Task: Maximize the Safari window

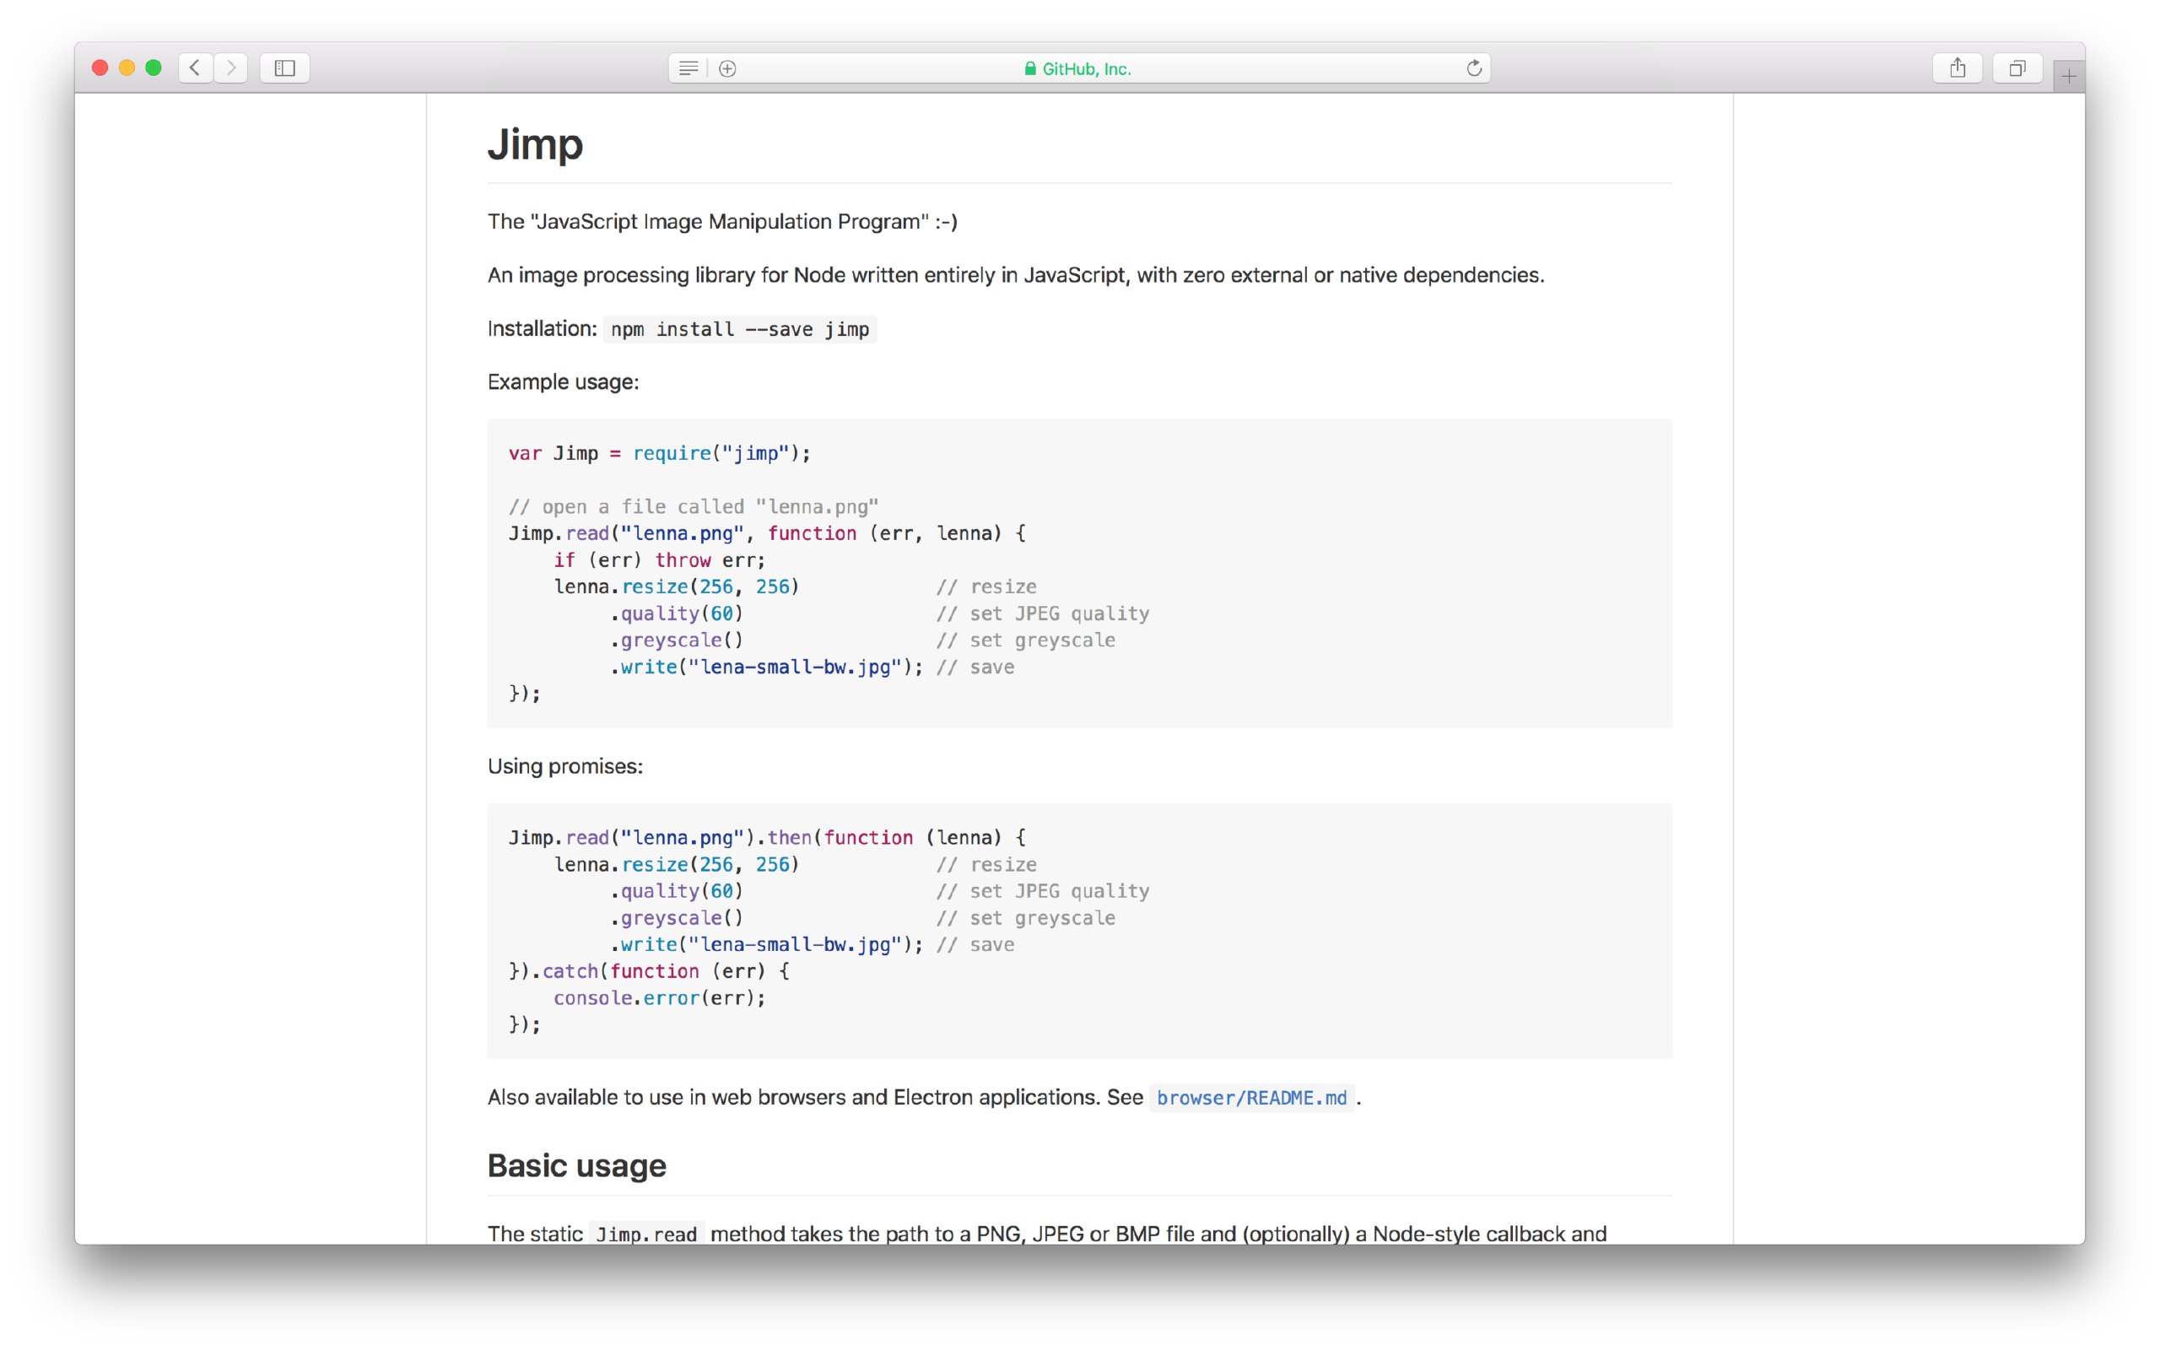Action: (x=154, y=68)
